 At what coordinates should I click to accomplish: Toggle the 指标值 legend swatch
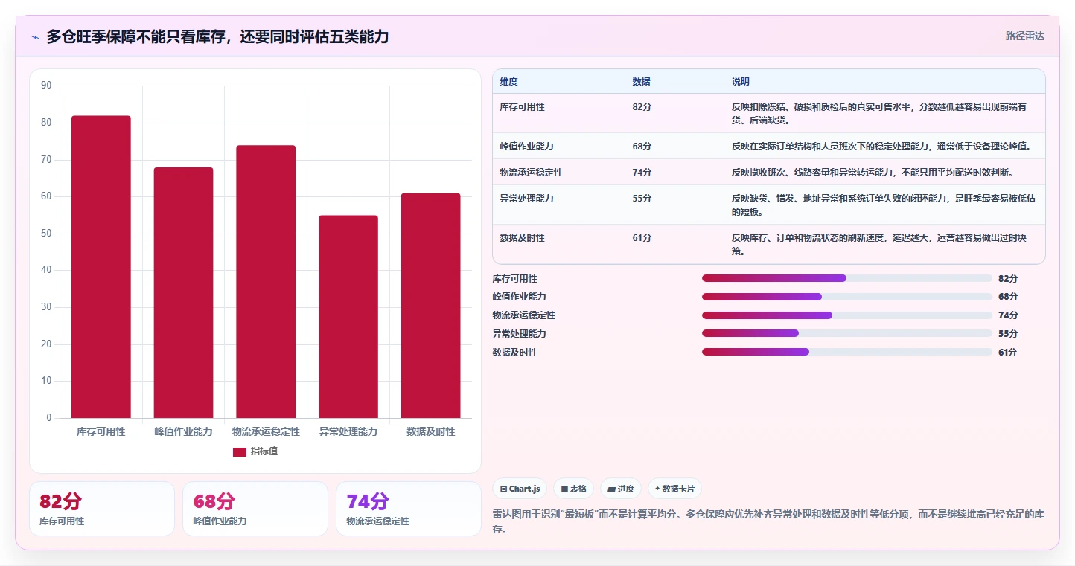[x=240, y=451]
